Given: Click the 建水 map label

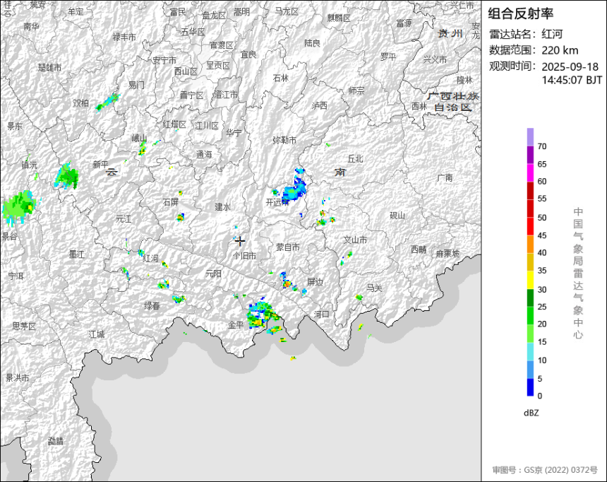Looking at the screenshot, I should pyautogui.click(x=222, y=207).
